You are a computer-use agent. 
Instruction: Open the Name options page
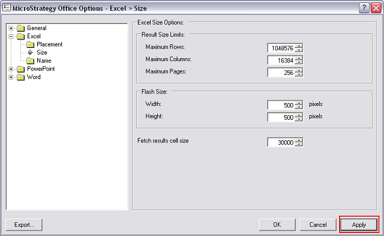pos(44,60)
